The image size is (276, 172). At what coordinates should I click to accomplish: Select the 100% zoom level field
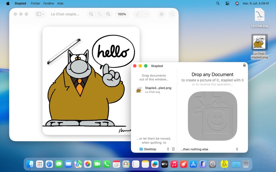point(122,14)
